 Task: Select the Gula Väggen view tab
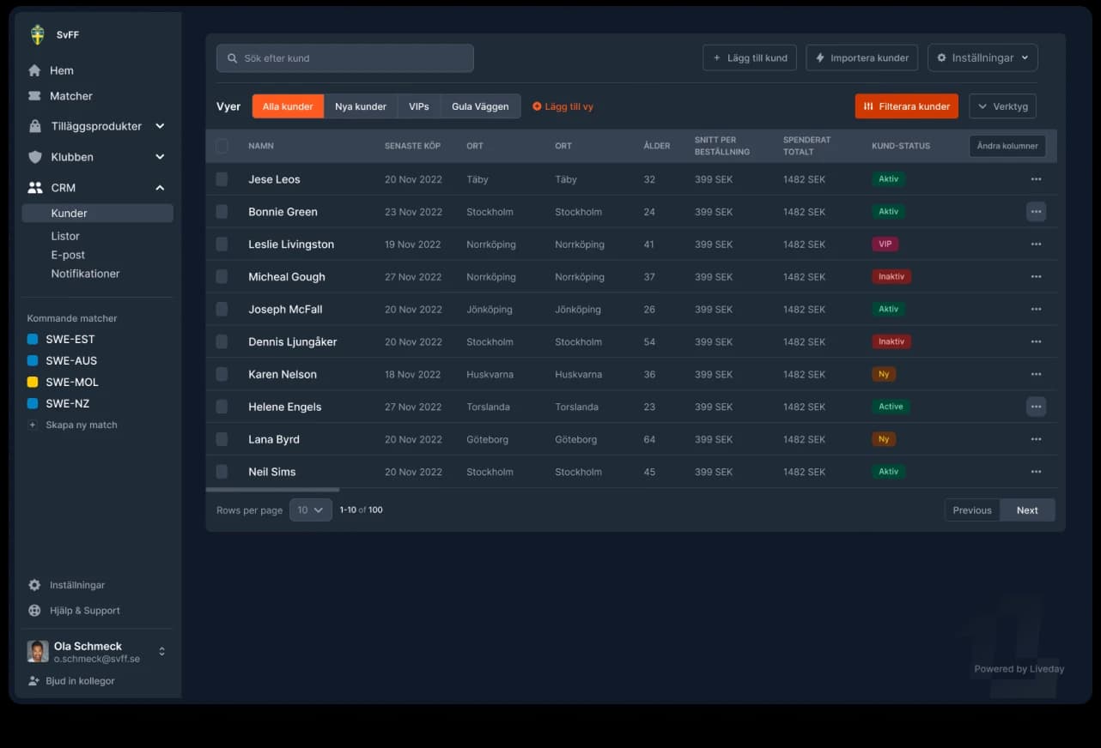click(480, 106)
